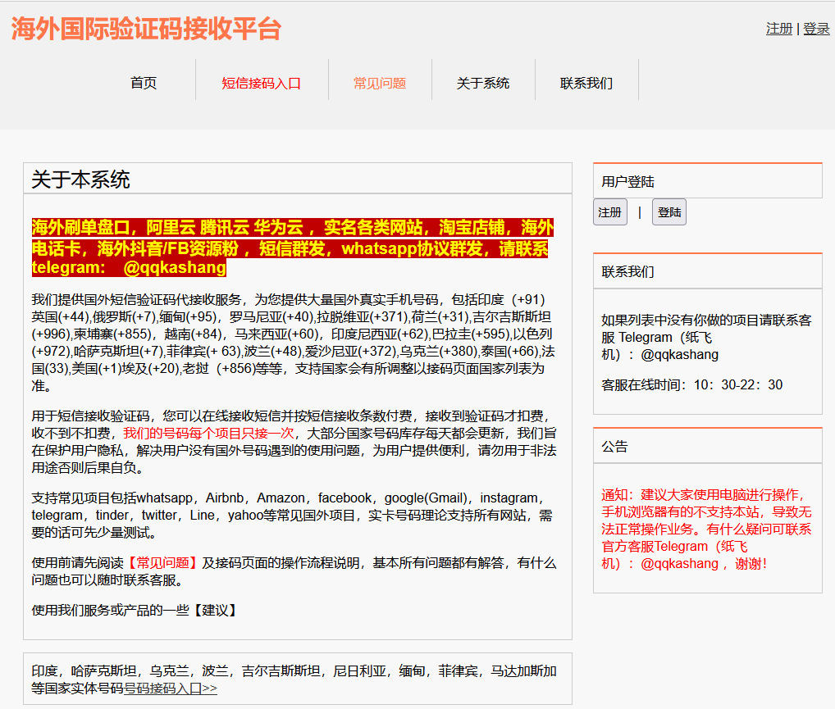The width and height of the screenshot is (835, 709).
Task: Click the contact text 如果列表中没有你做的项目请联系客服
Action: pyautogui.click(x=706, y=338)
